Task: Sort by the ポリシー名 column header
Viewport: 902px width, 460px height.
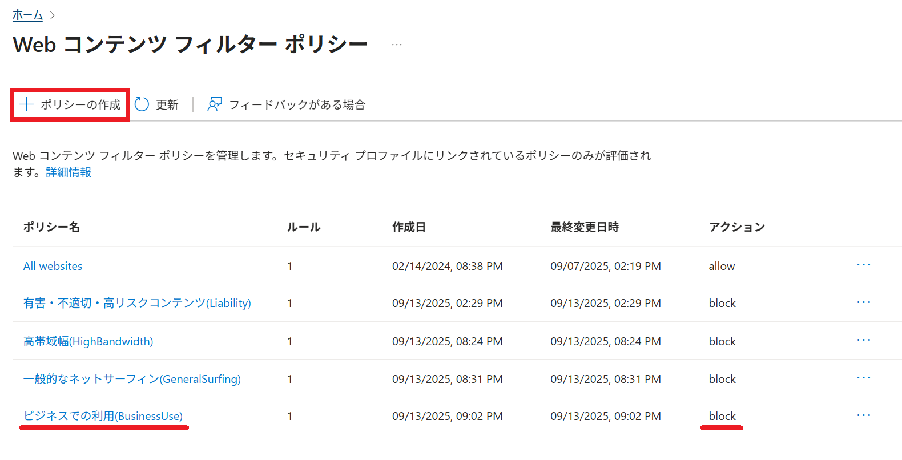Action: pos(51,227)
